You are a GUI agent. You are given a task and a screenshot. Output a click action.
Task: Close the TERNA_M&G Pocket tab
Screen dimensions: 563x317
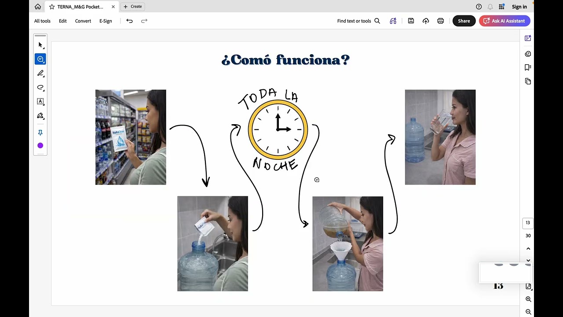[x=113, y=7]
